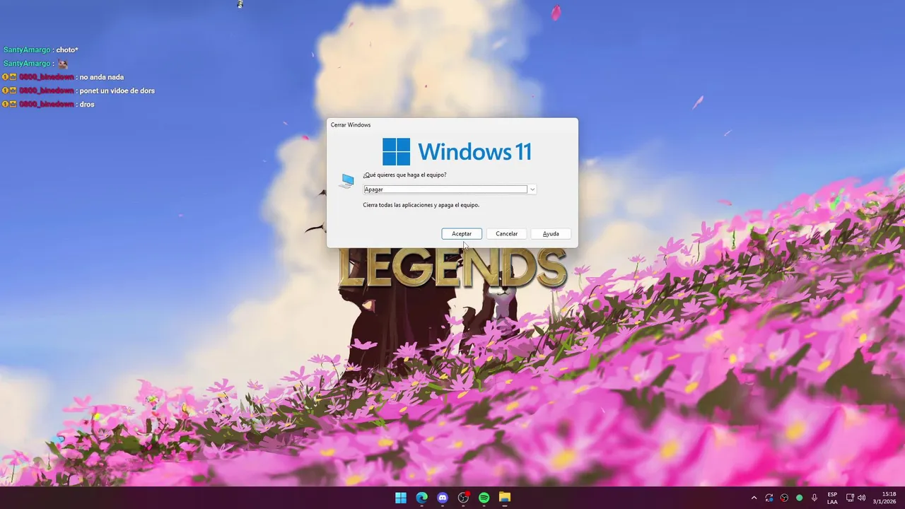905x509 pixels.
Task: Click the network tray icon
Action: tap(851, 498)
